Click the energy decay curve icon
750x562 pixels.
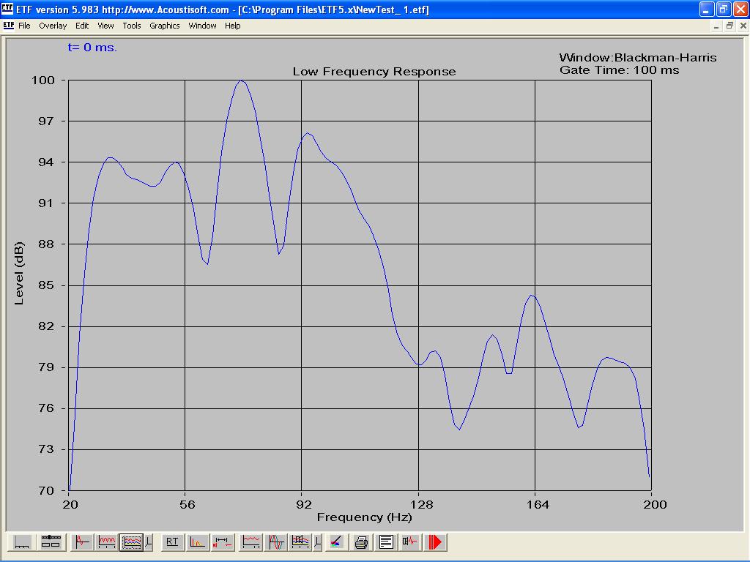197,542
